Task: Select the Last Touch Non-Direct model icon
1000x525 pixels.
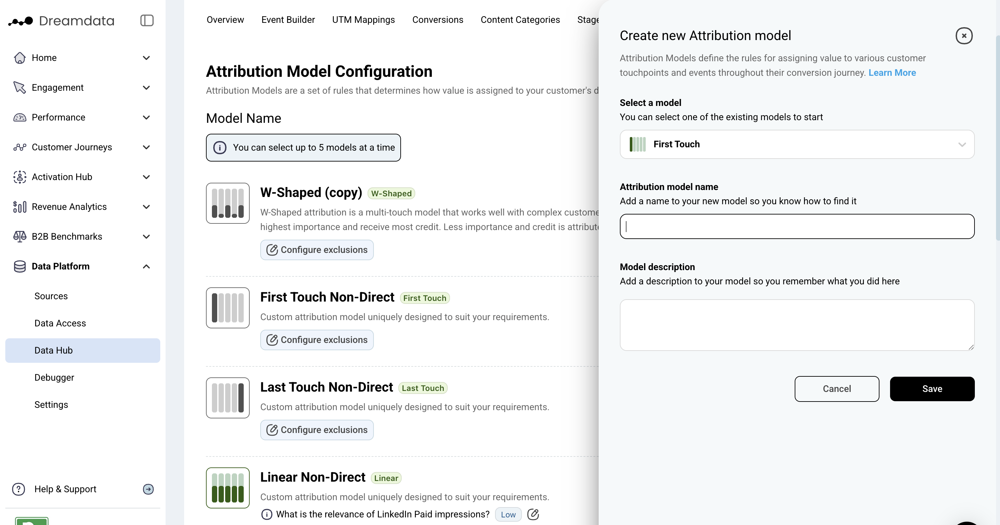Action: 227,398
